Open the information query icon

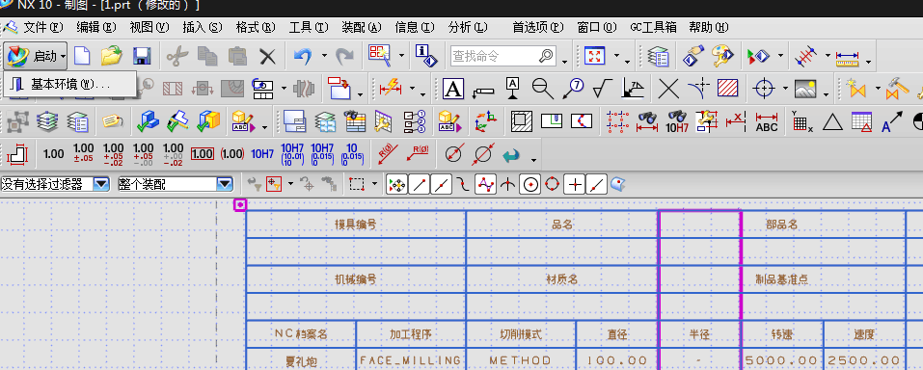(x=426, y=56)
